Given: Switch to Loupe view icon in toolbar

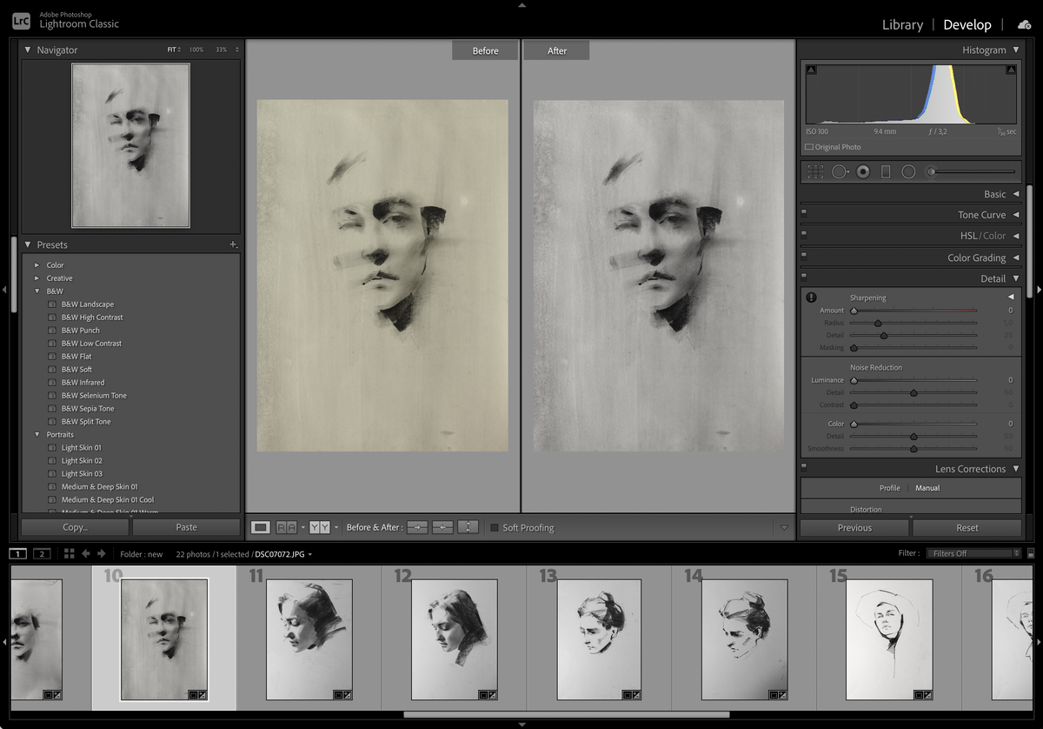Looking at the screenshot, I should (x=260, y=527).
